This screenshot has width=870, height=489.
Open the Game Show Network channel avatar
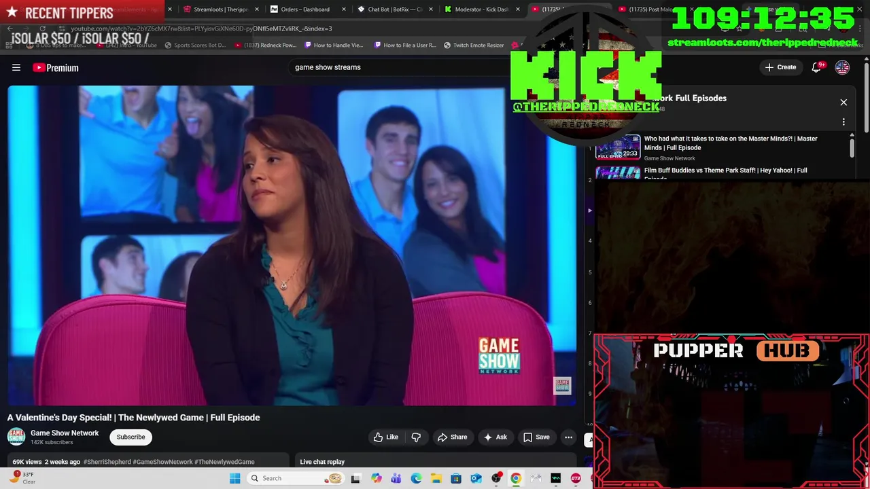tap(16, 437)
